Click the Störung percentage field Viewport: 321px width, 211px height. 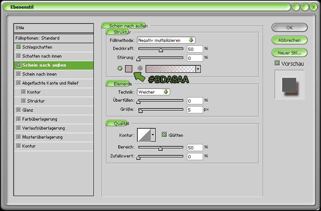pyautogui.click(x=195, y=58)
